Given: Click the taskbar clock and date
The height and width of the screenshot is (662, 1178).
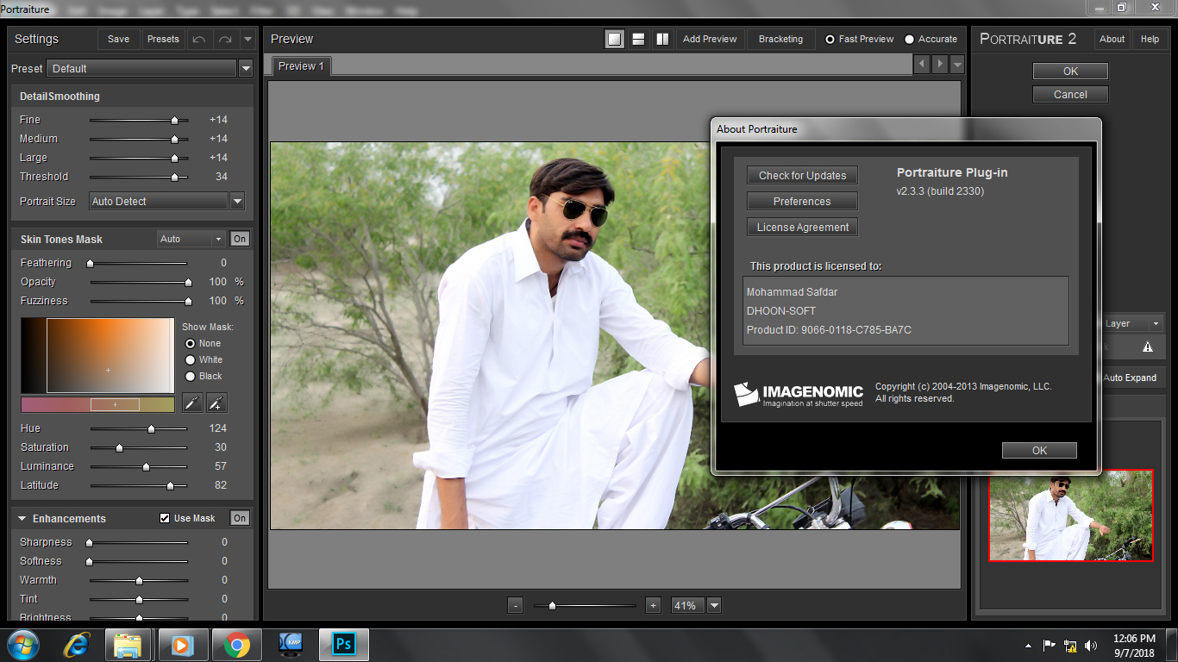Looking at the screenshot, I should (x=1133, y=646).
